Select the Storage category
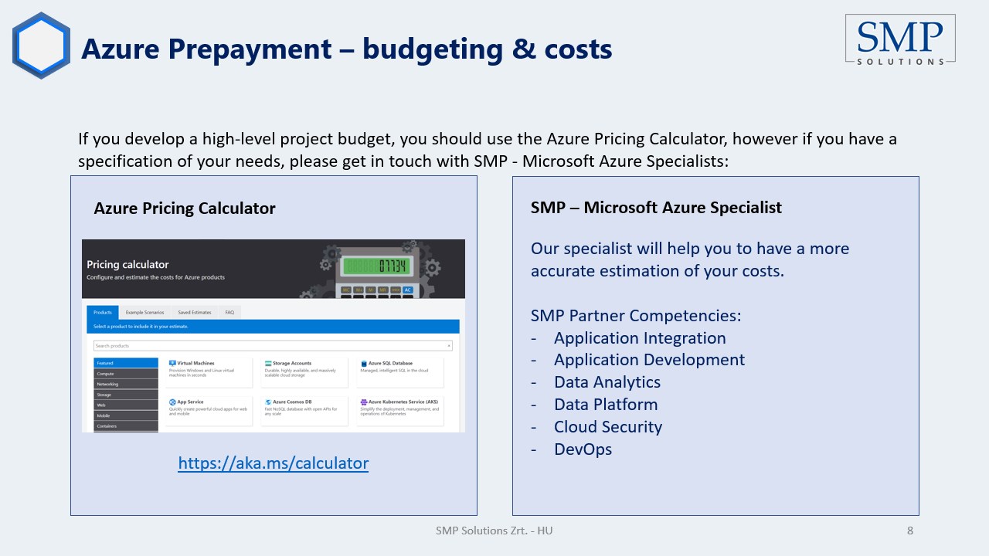The image size is (989, 556). (126, 395)
